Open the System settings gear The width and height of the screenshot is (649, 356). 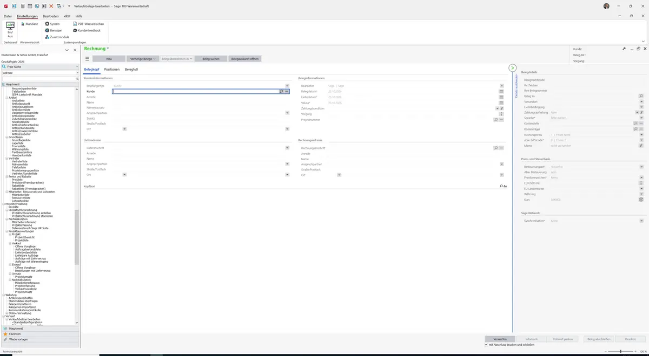47,24
